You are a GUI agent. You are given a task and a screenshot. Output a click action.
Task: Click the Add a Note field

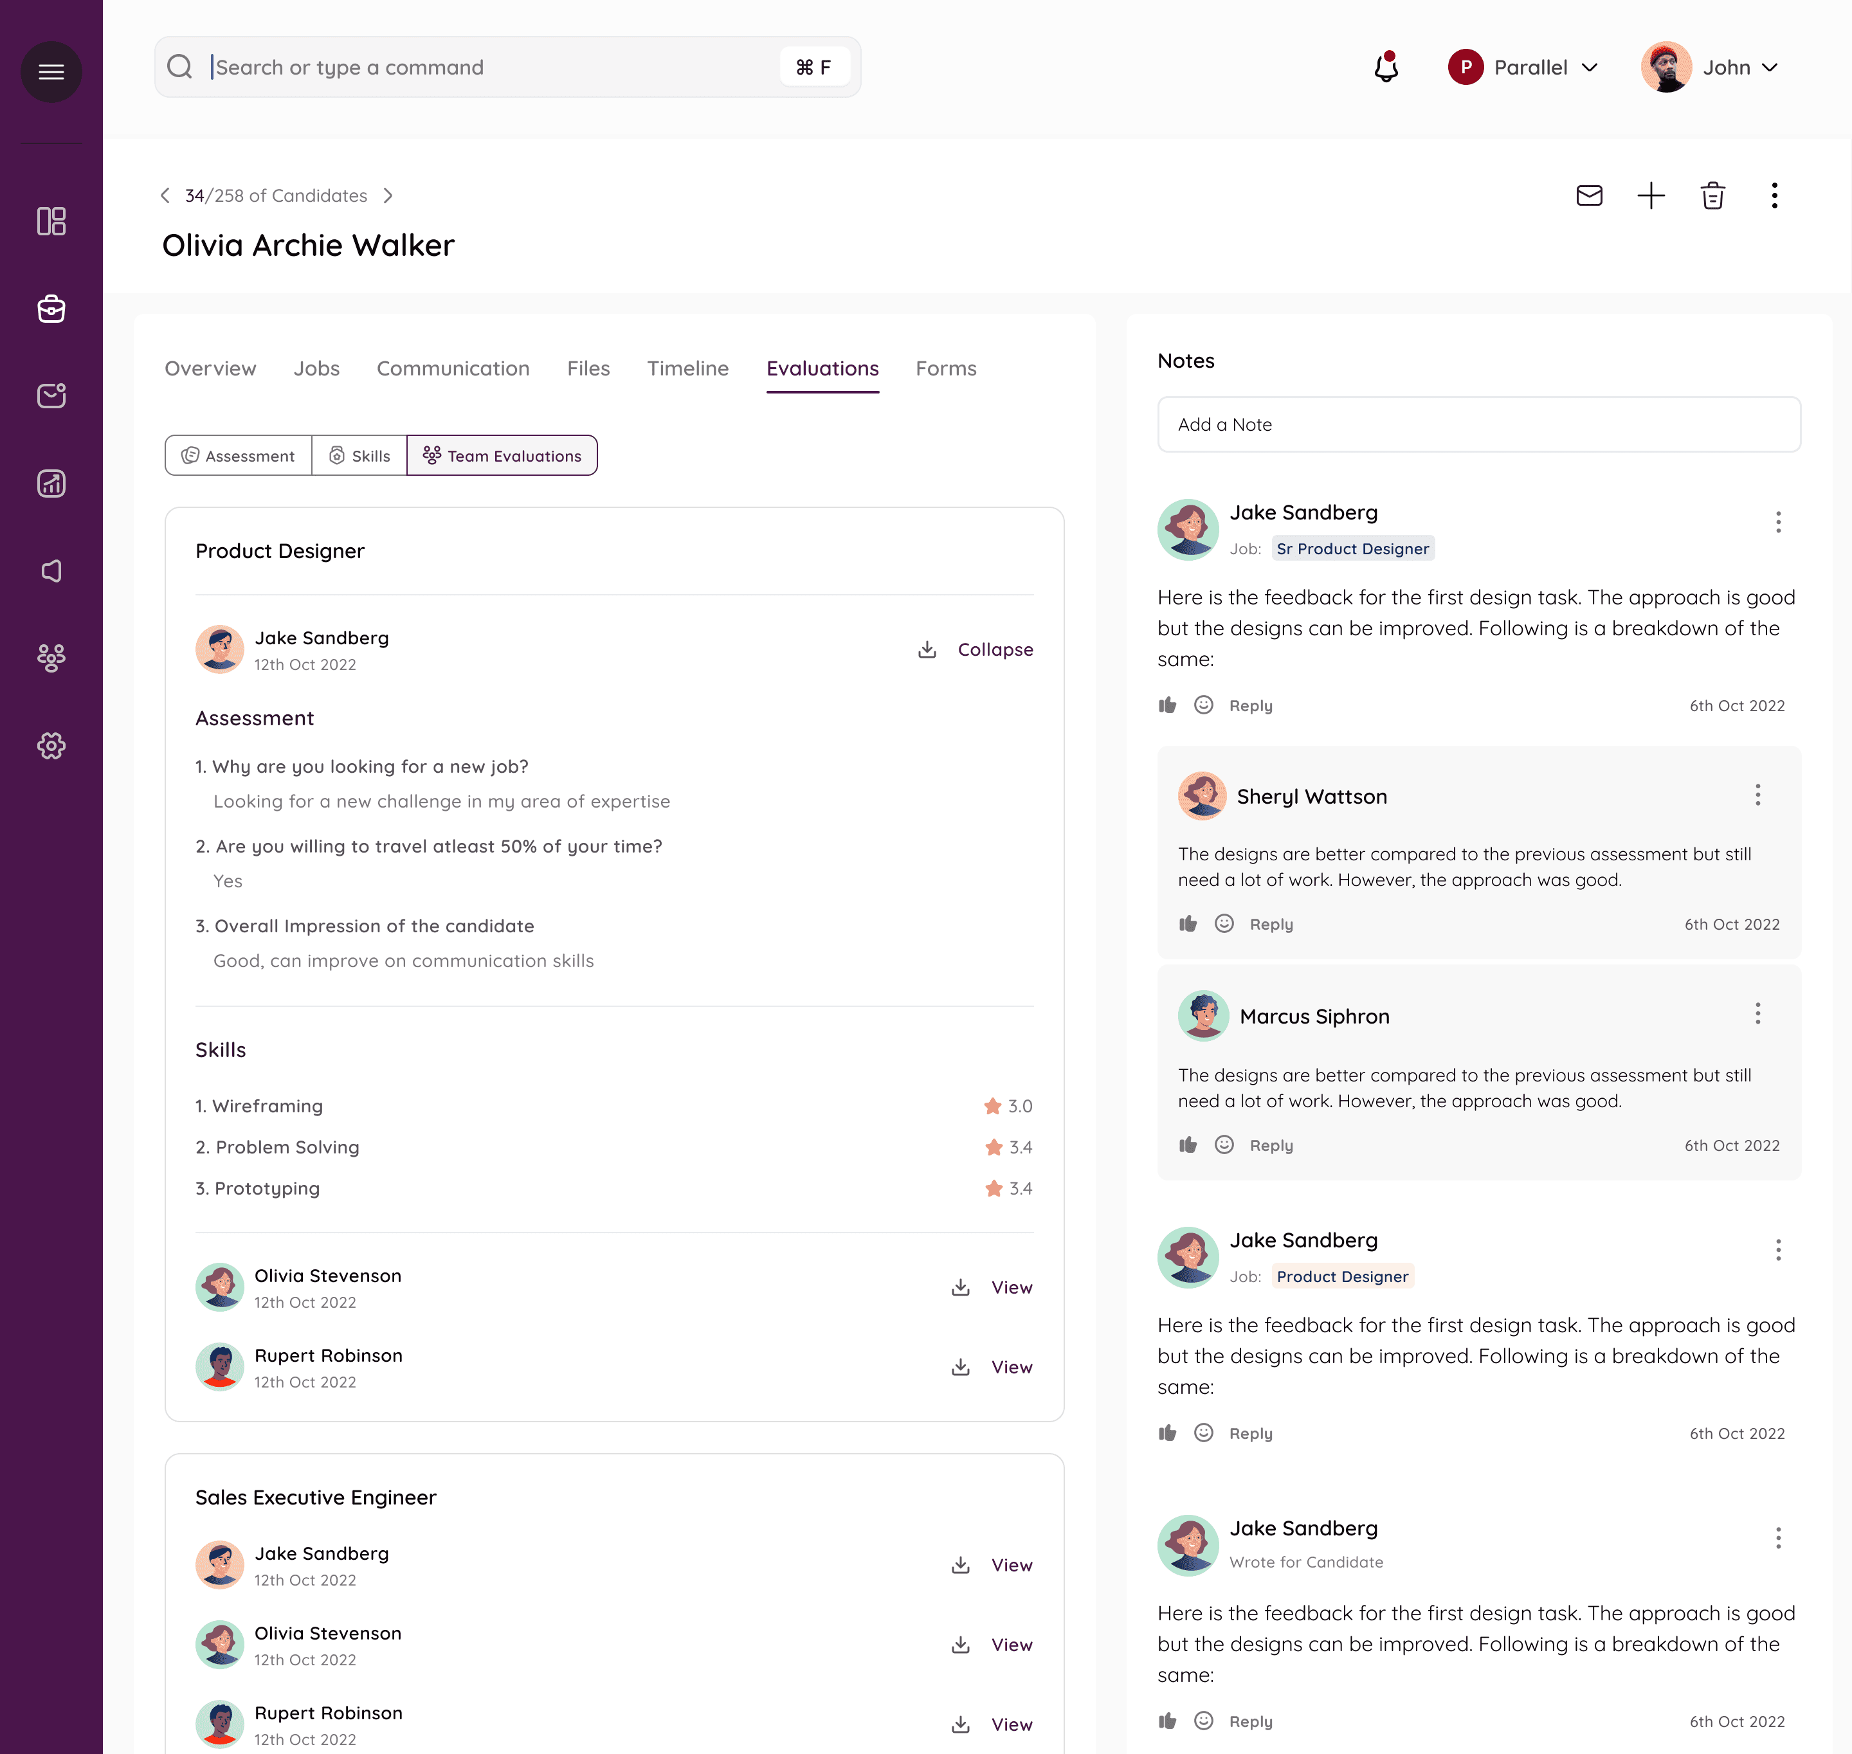1478,424
